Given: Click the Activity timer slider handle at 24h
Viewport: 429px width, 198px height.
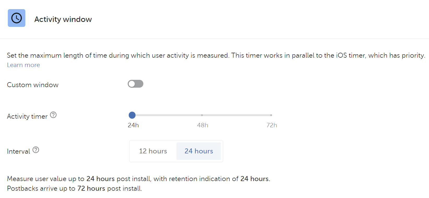Looking at the screenshot, I should [132, 115].
